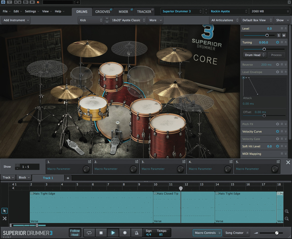Click the Follow Host button
Screen dimensions: 292x239
(75, 233)
